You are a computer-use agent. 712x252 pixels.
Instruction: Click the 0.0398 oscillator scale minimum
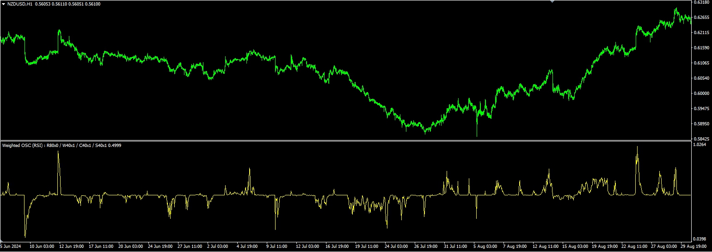(700, 239)
